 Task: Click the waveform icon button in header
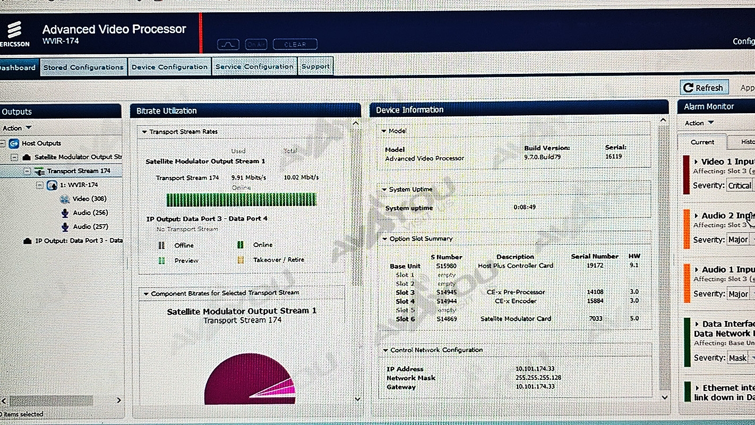coord(228,45)
